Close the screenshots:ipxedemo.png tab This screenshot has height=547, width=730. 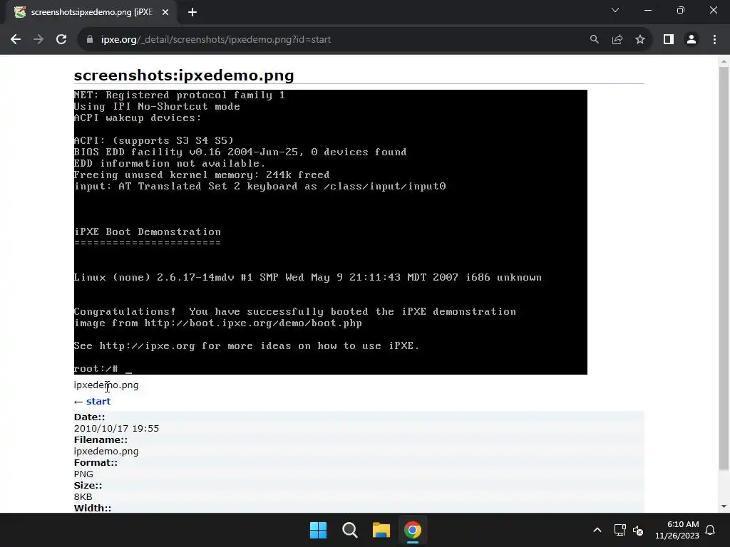coord(165,13)
